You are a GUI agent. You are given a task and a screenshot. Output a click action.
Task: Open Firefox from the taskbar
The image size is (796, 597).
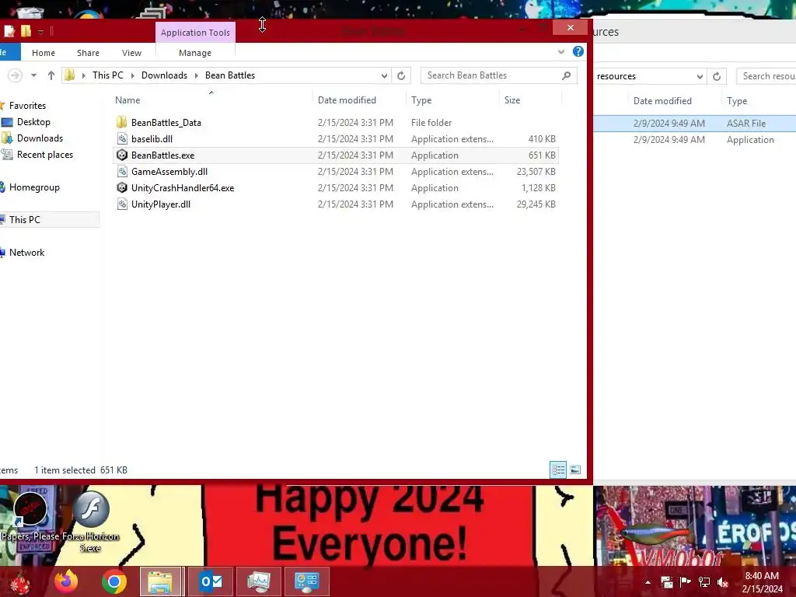67,581
